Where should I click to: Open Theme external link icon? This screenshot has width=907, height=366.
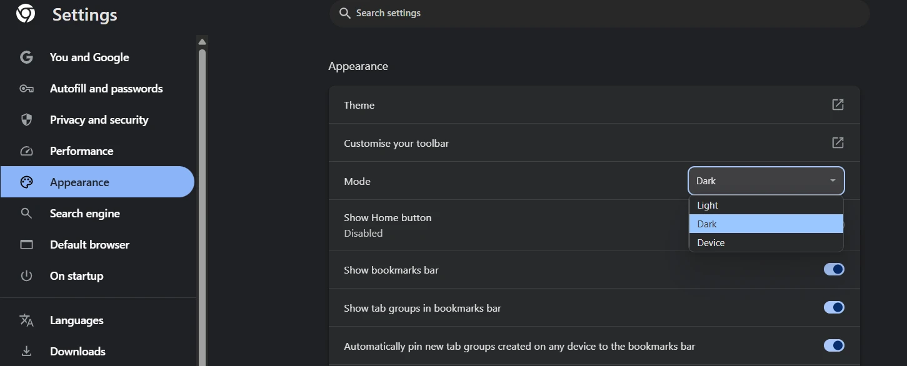(838, 105)
